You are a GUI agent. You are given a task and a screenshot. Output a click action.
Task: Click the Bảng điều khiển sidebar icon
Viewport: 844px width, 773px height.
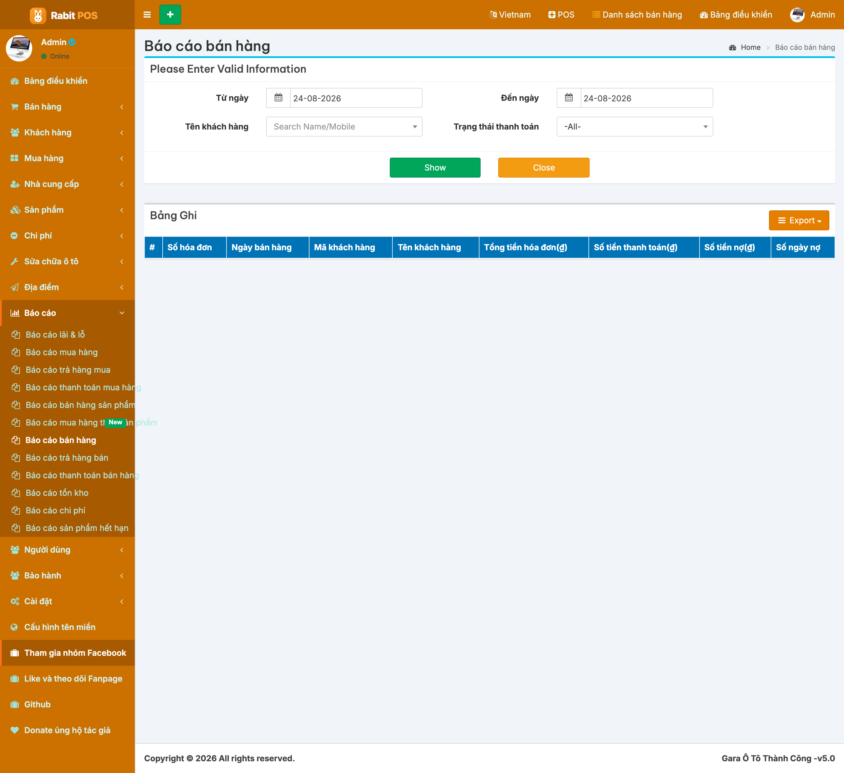click(x=15, y=81)
